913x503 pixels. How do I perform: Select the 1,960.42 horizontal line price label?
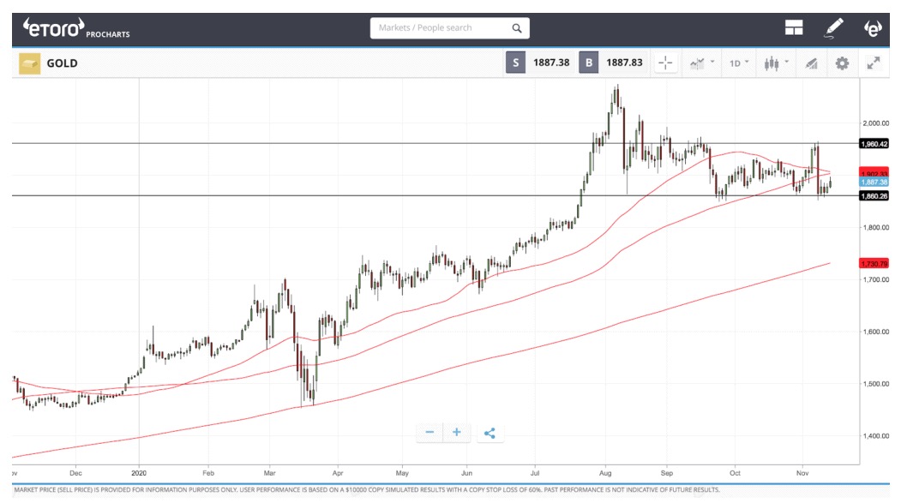[x=874, y=144]
